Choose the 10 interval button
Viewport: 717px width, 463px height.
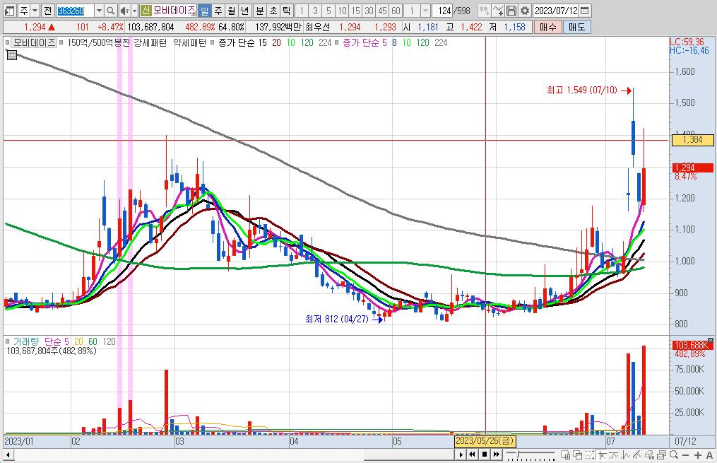click(342, 11)
